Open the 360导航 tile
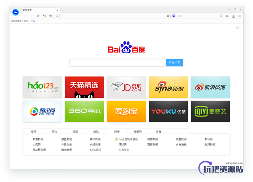Screen dimensions: 253x182 84,112
